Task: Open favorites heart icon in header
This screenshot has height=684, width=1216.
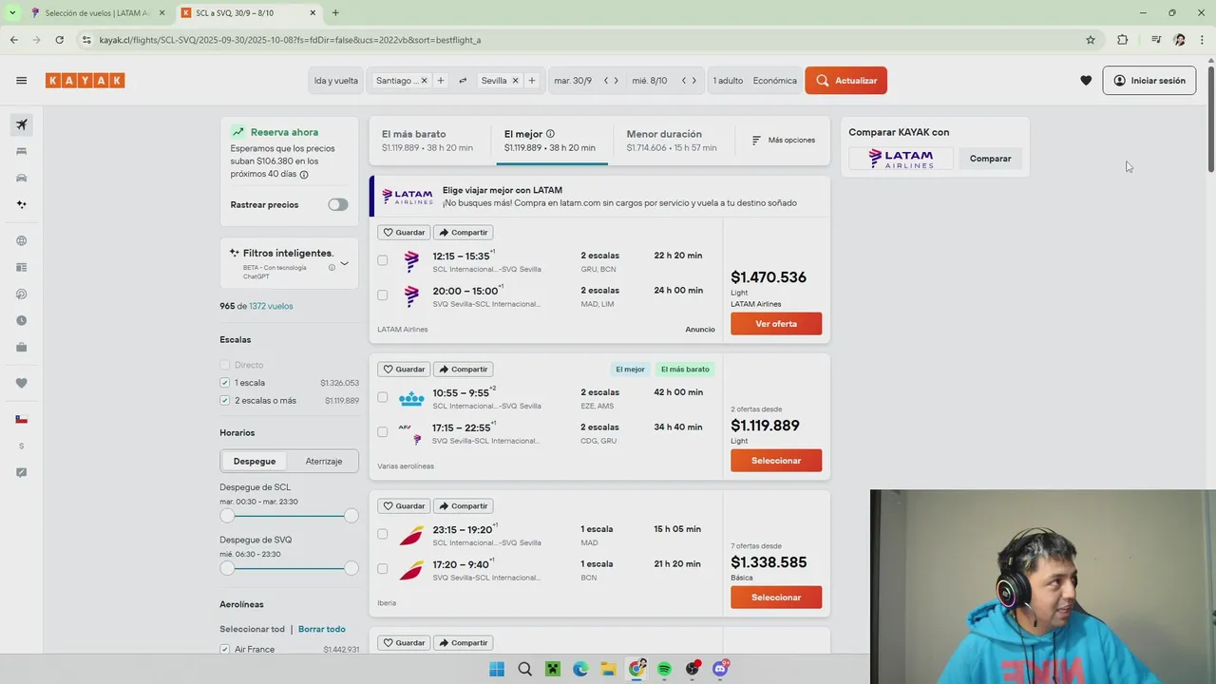Action: tap(1086, 81)
